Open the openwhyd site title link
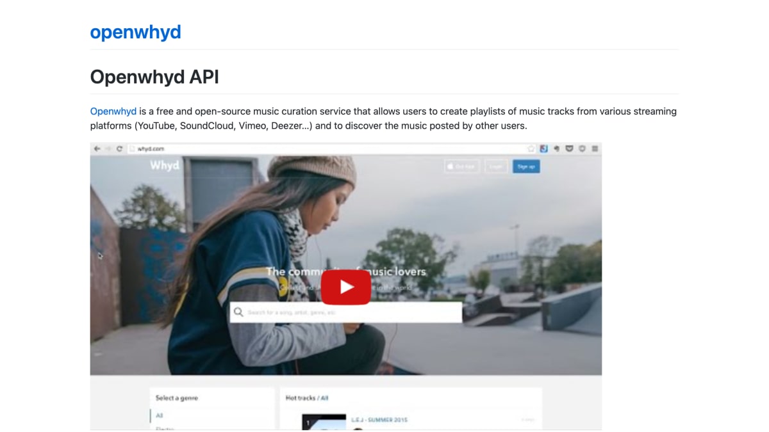The height and width of the screenshot is (432, 769). tap(135, 32)
